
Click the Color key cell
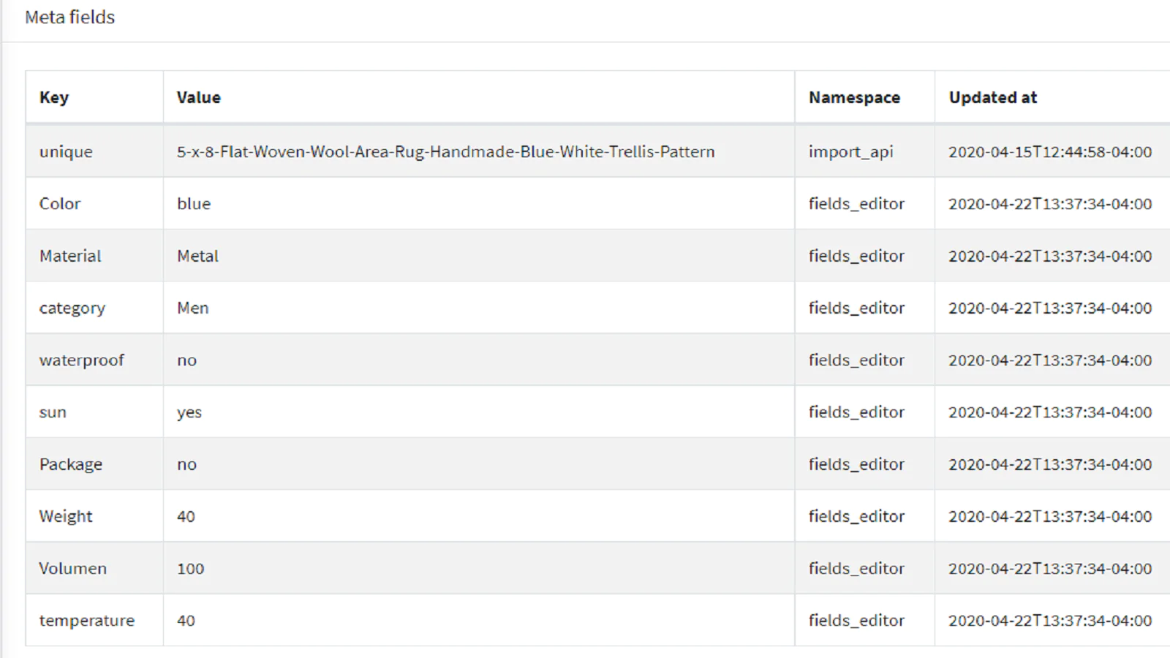click(x=60, y=204)
